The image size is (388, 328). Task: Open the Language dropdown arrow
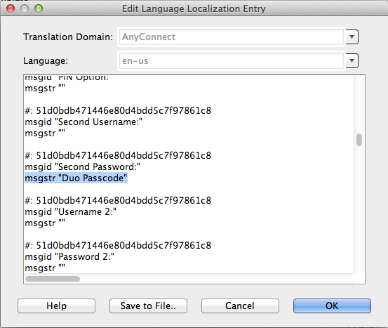[x=352, y=60]
